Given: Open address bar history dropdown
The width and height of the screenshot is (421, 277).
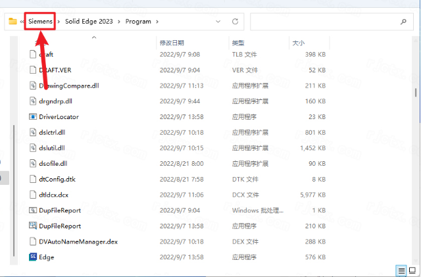Looking at the screenshot, I should (218, 22).
